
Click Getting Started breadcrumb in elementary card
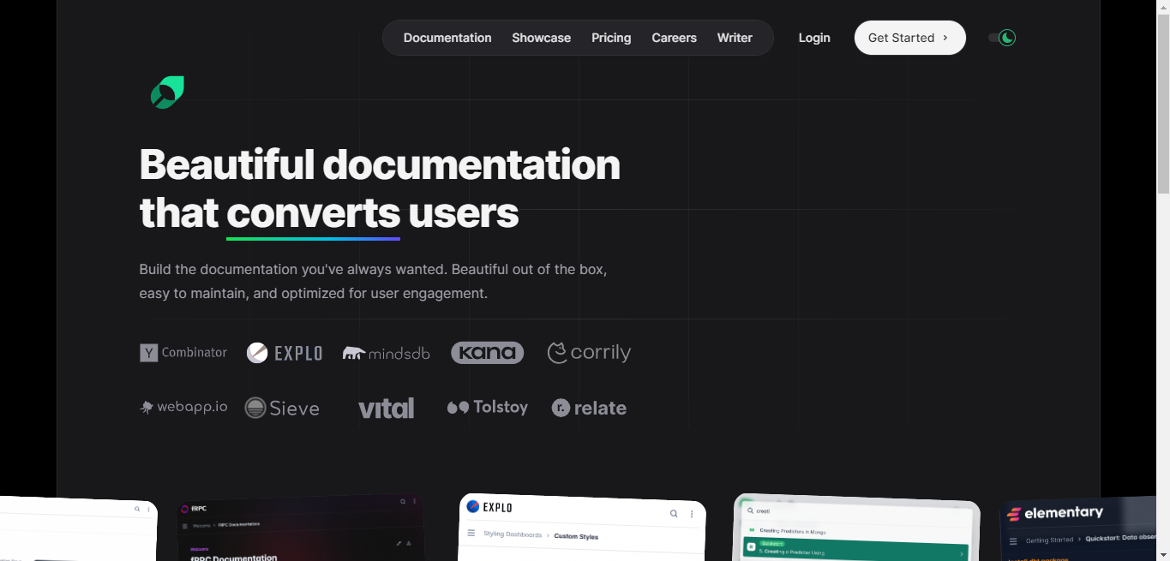click(1050, 540)
